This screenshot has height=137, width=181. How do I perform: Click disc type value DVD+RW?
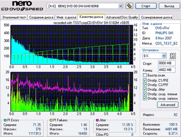coord(162,28)
